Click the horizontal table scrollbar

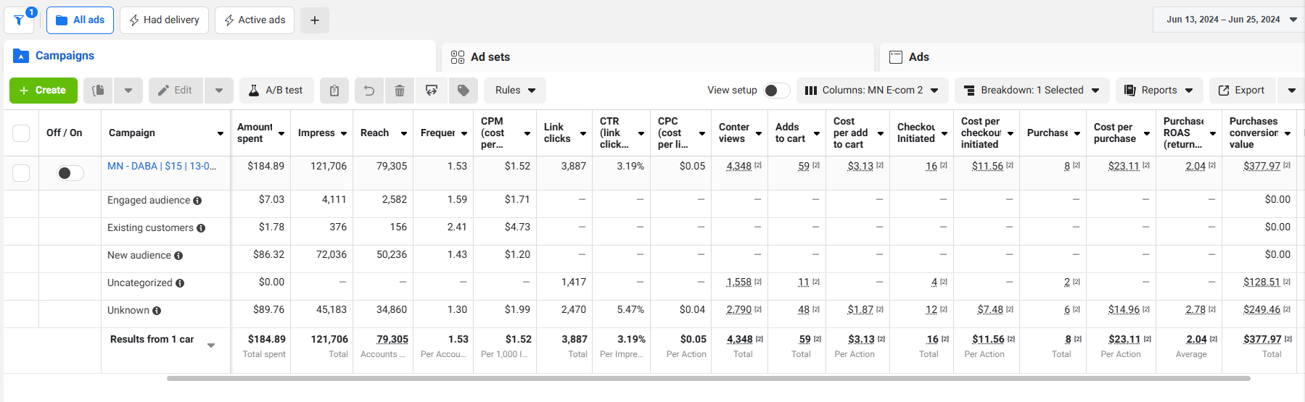[708, 378]
